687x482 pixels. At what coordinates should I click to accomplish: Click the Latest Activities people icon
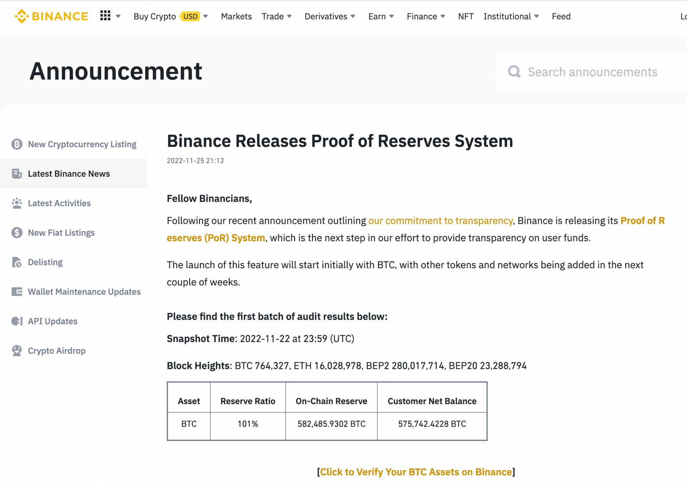17,203
